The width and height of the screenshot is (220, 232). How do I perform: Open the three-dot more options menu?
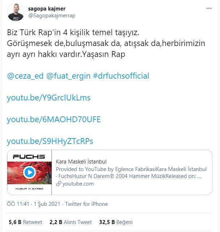click(x=209, y=8)
